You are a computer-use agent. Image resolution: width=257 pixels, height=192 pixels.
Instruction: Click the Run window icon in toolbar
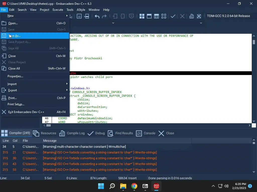pos(149,16)
